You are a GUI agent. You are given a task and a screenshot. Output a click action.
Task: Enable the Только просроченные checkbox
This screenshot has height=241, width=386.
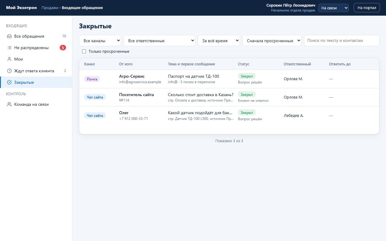tap(84, 52)
